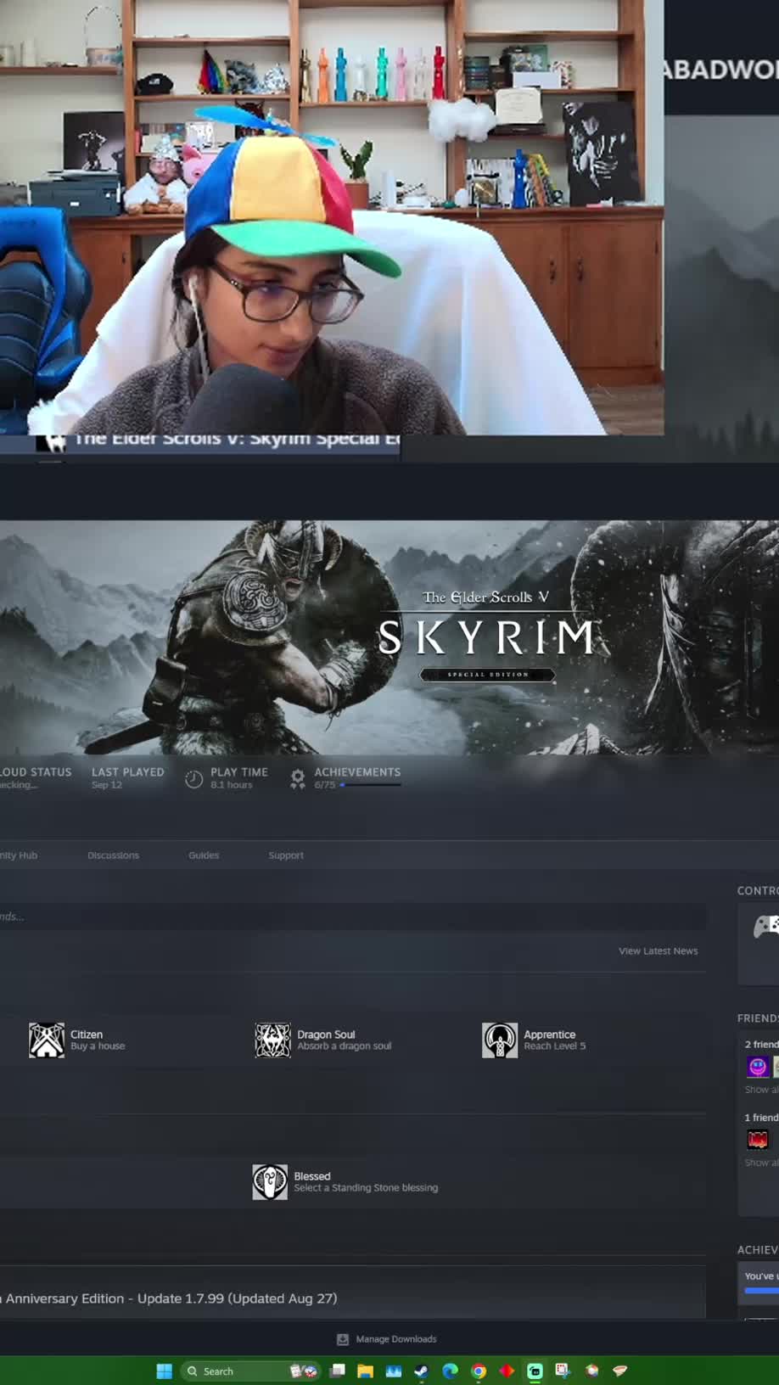
Task: Click the Achievements progress bar
Action: pos(370,785)
